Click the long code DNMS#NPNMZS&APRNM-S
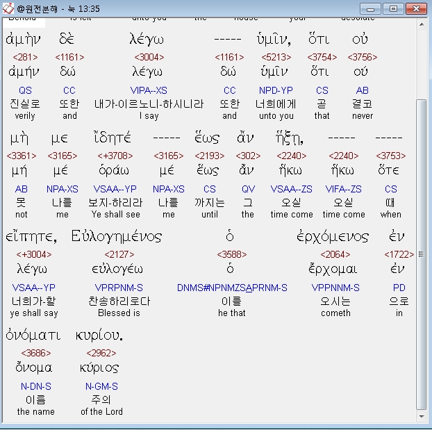Viewport: 432px width, 430px height. pos(232,288)
